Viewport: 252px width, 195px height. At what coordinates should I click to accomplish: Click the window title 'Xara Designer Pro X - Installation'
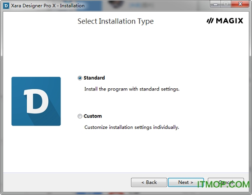[48, 6]
